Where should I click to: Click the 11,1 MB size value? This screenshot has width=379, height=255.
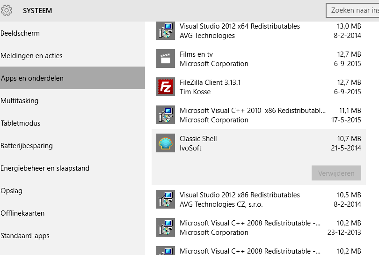(350, 111)
